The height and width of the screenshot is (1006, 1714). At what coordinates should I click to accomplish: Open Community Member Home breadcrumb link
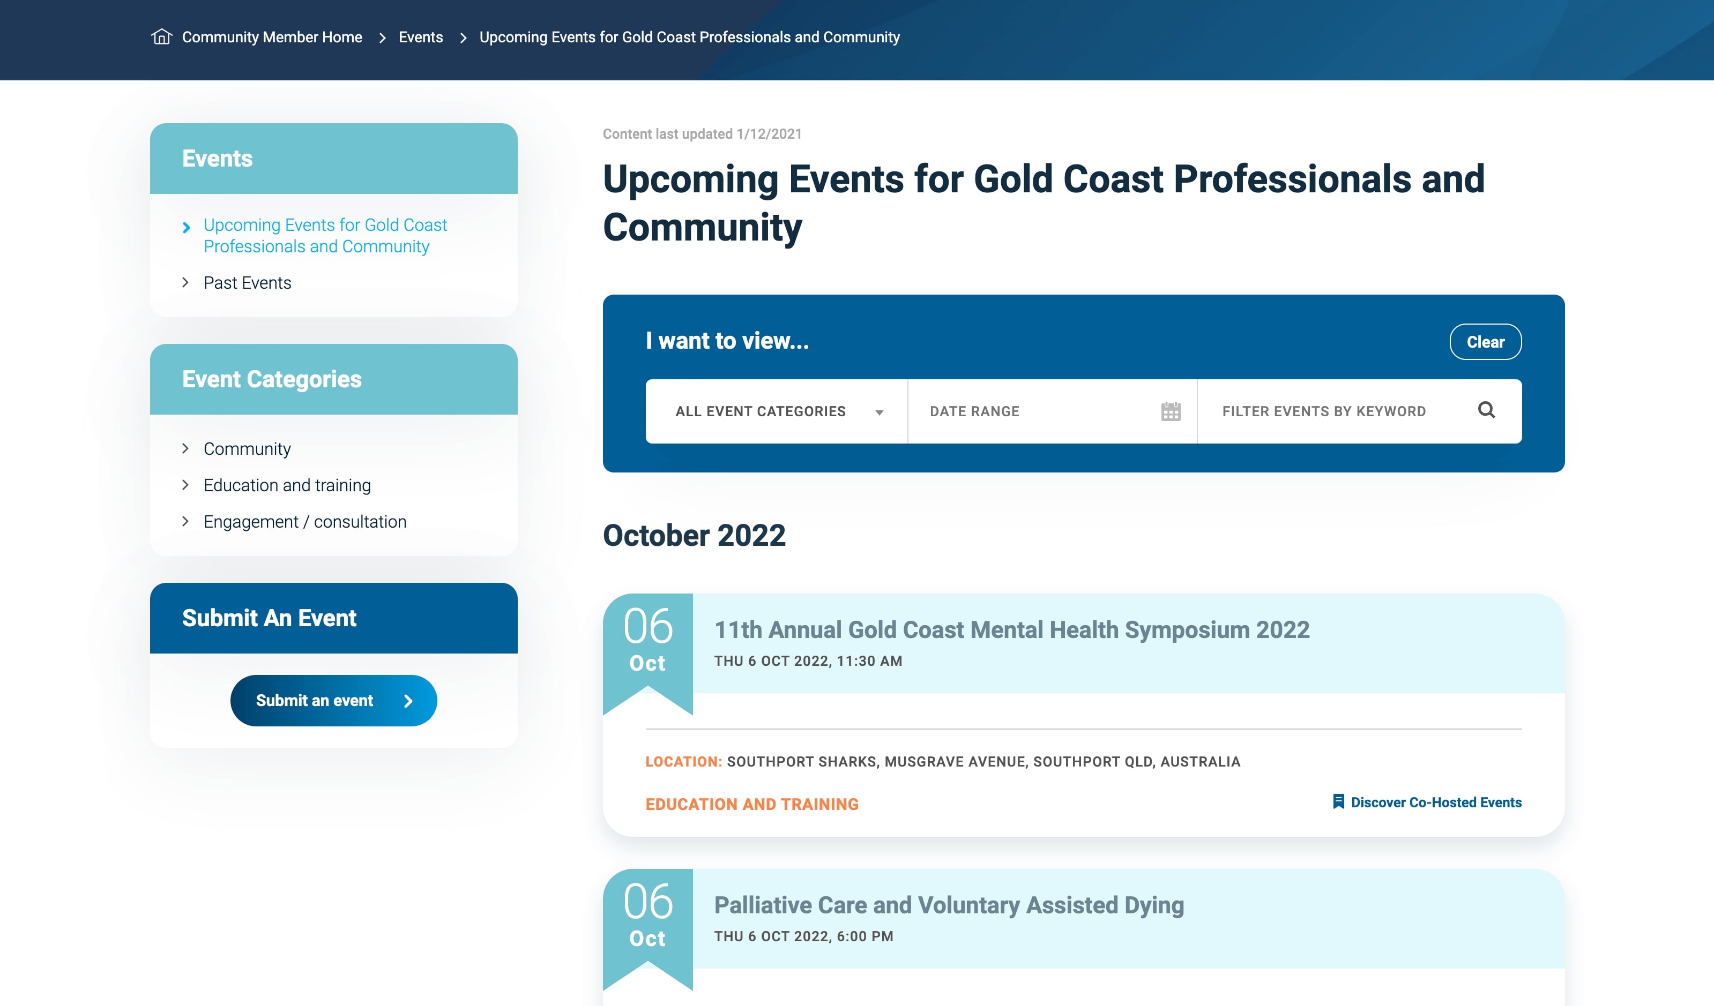(271, 37)
